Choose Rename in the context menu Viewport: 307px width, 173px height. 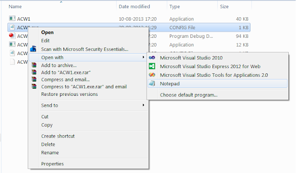(50, 152)
